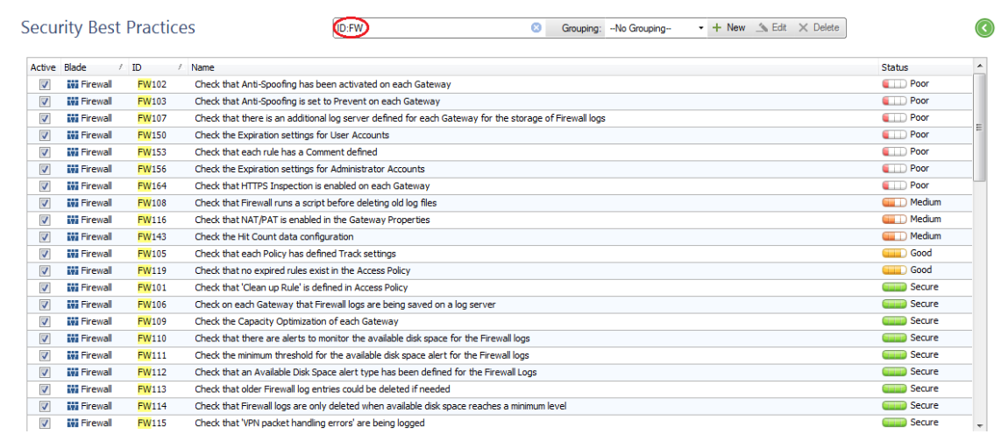Click the Firewall blade icon for FW102
Viewport: 1001px width, 434px height.
click(x=73, y=85)
